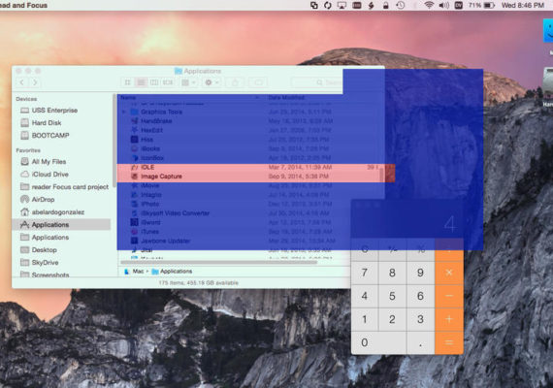
Task: Click Calculator decimal point key
Action: point(420,342)
